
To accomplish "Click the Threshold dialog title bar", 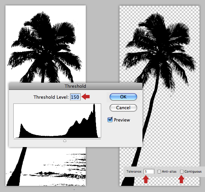I will pos(76,86).
